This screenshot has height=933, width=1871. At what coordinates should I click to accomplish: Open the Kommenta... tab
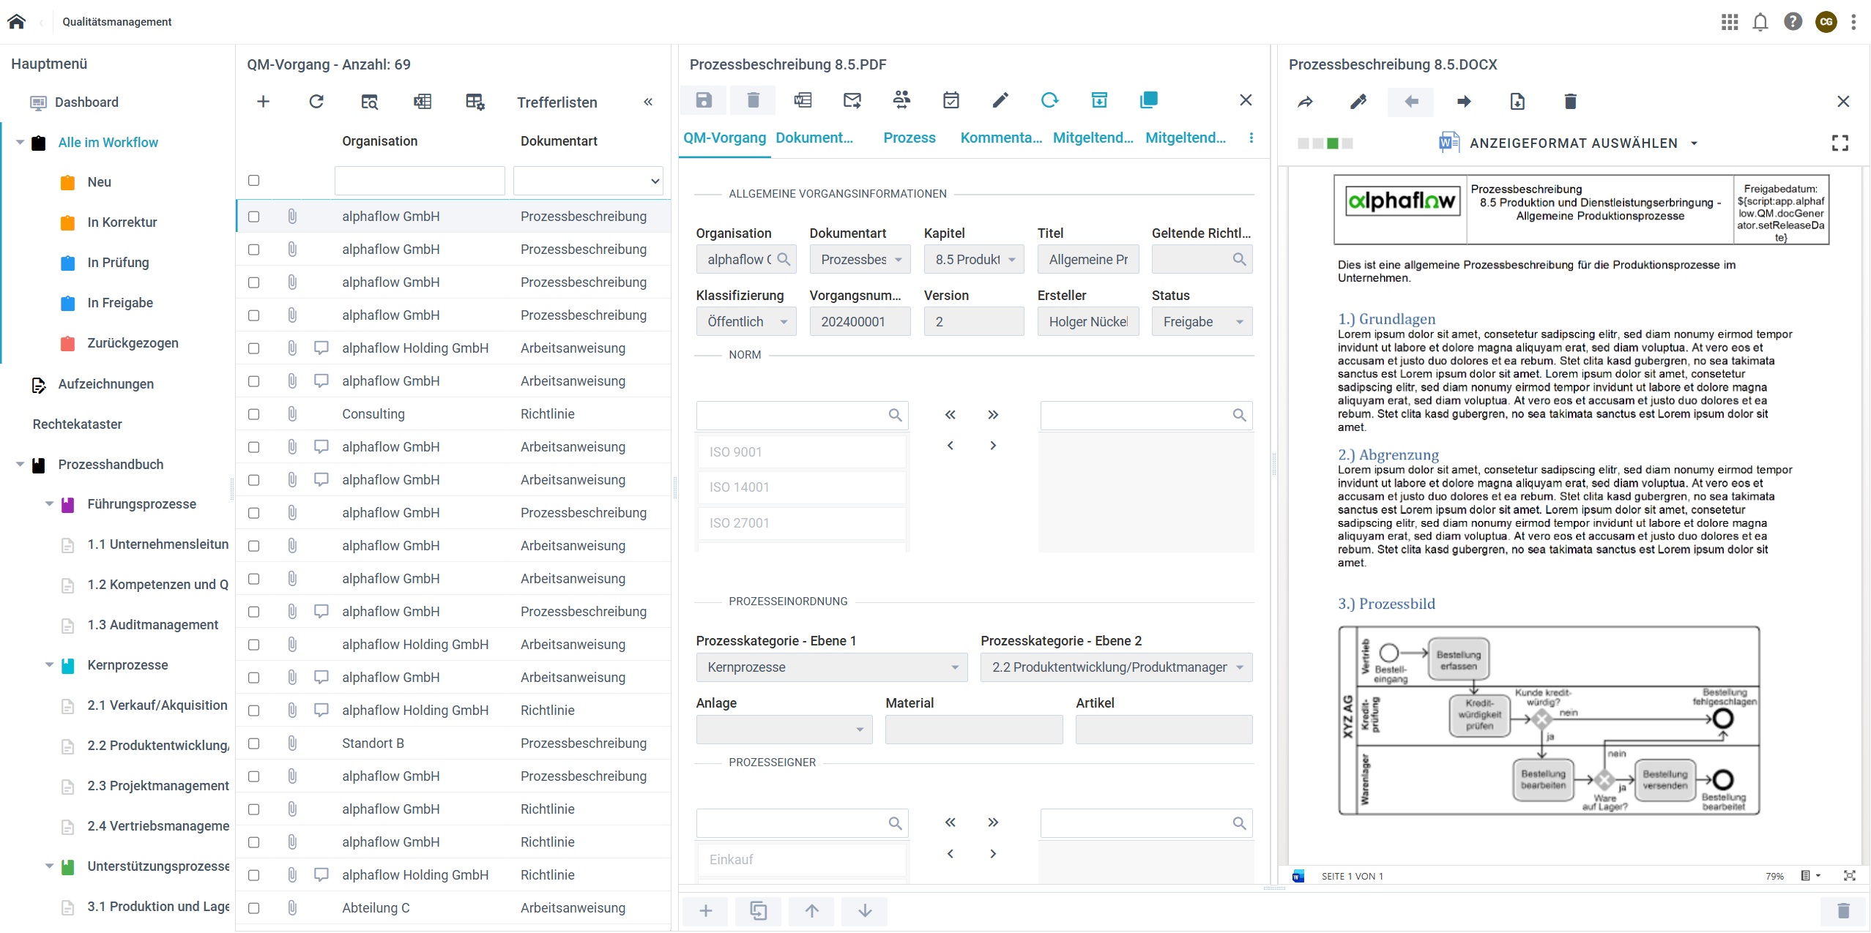point(1000,138)
